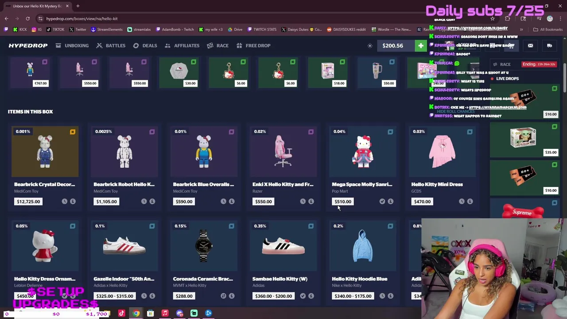Image resolution: width=567 pixels, height=319 pixels.
Task: Open the TikTok taskbar app
Action: pyautogui.click(x=121, y=313)
